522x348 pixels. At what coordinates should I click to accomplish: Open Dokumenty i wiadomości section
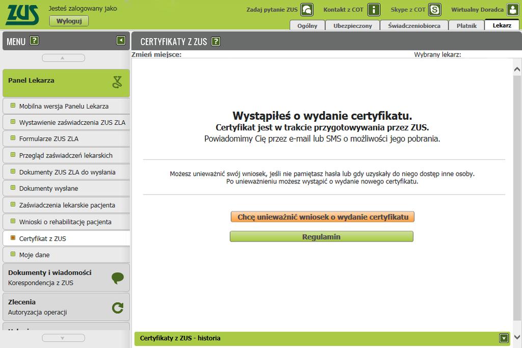tap(66, 278)
